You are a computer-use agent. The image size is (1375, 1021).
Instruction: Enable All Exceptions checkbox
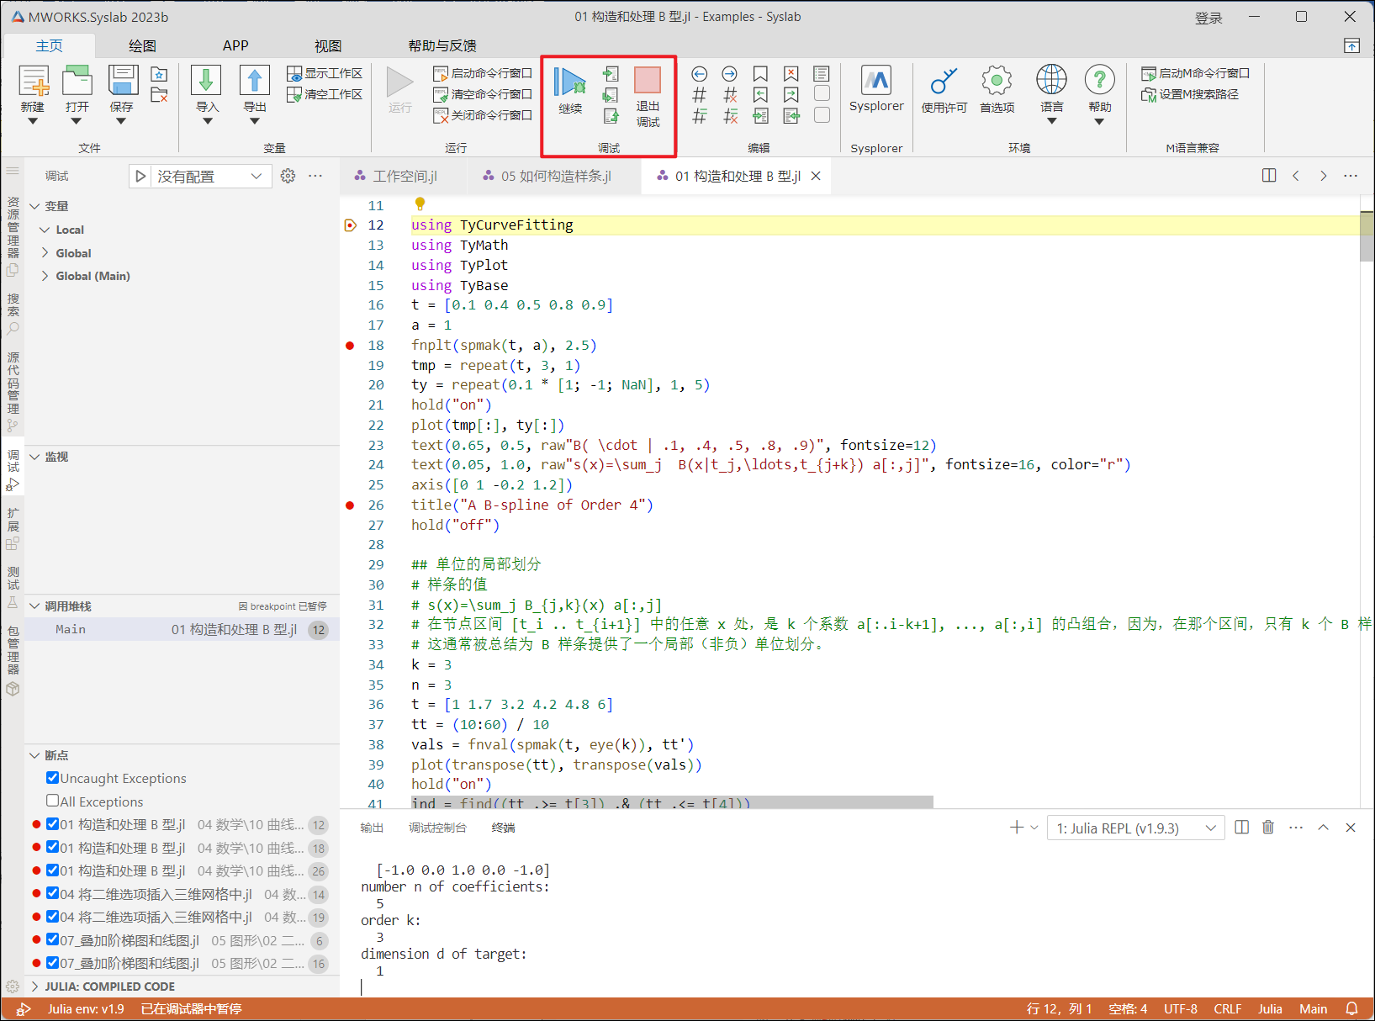pyautogui.click(x=53, y=801)
